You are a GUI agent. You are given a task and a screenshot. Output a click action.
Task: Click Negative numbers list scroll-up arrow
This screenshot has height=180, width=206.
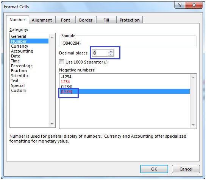pos(193,78)
